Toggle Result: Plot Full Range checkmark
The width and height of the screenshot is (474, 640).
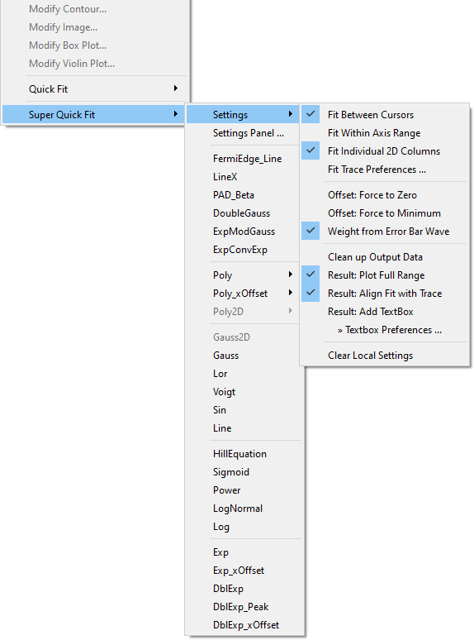pyautogui.click(x=384, y=275)
